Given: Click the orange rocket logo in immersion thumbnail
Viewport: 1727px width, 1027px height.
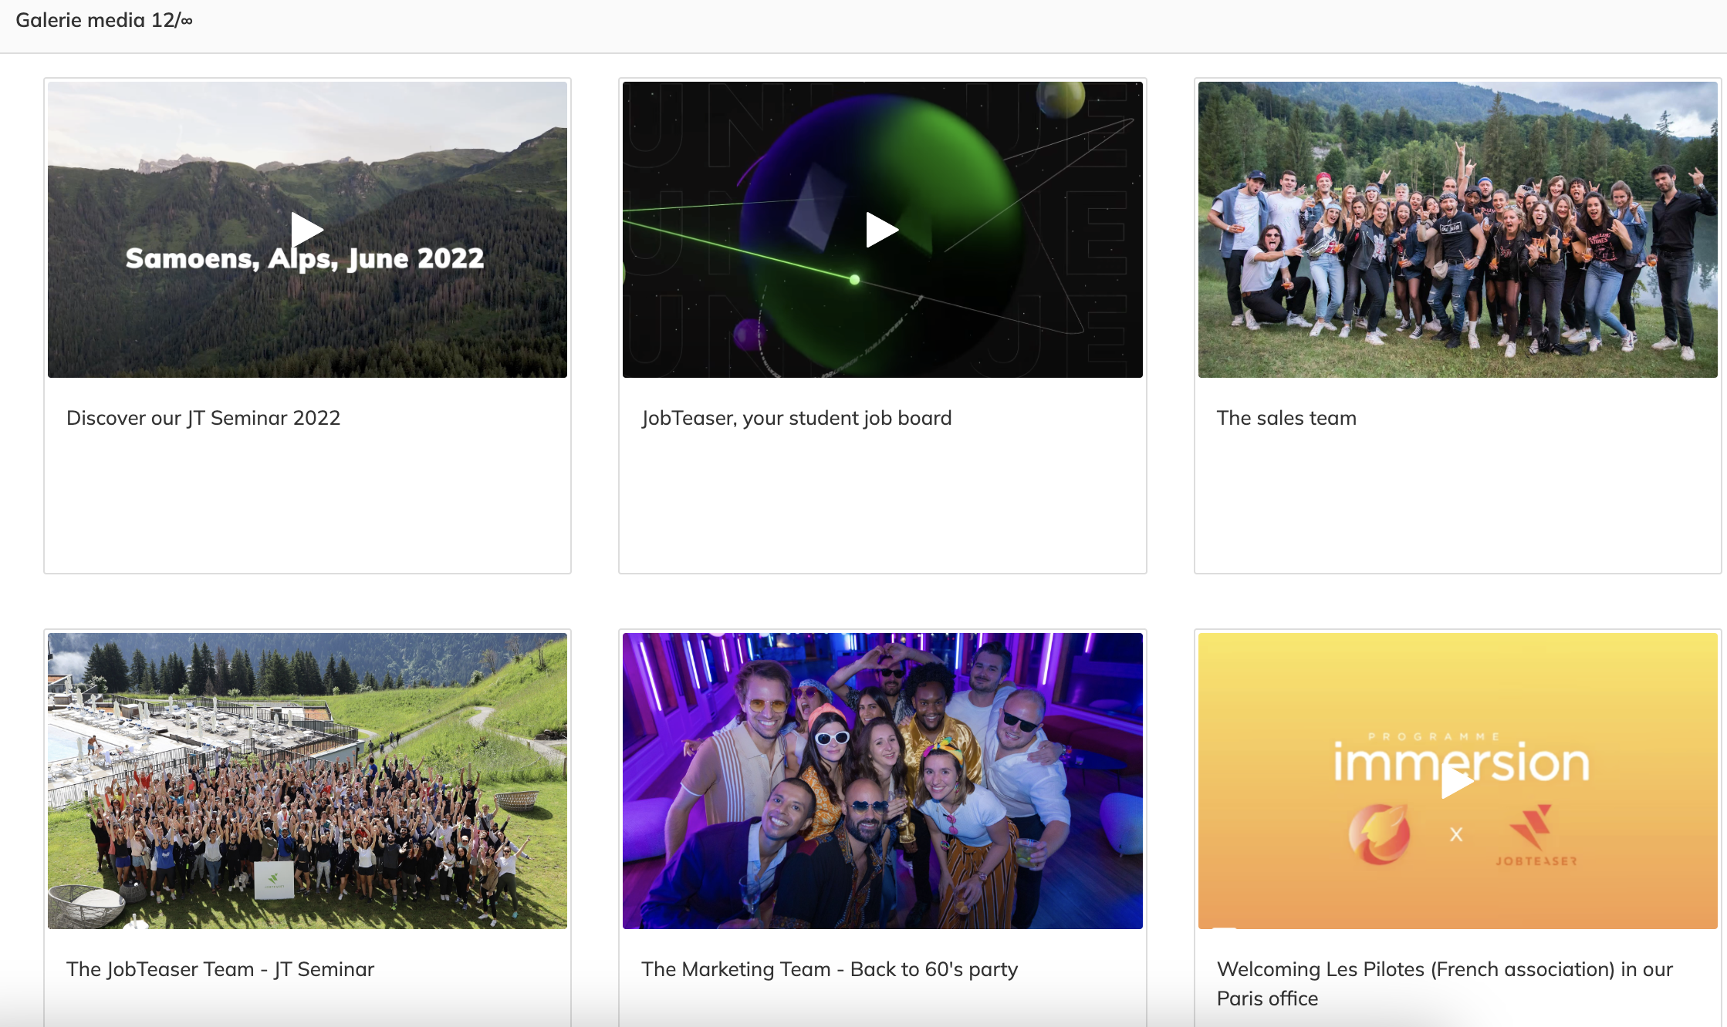Looking at the screenshot, I should click(x=1380, y=833).
